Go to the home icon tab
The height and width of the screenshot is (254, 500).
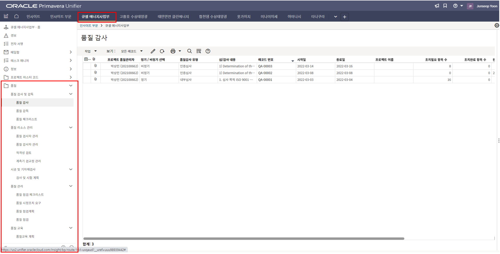click(16, 16)
